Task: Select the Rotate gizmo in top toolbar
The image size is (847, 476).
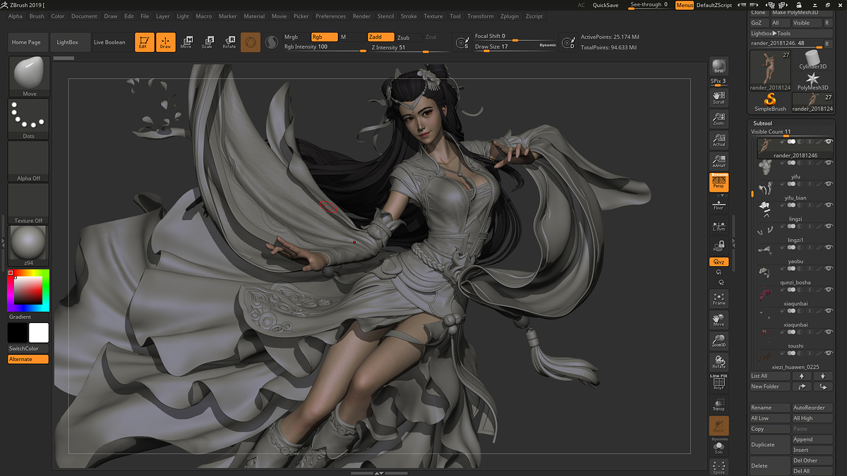Action: click(x=229, y=42)
